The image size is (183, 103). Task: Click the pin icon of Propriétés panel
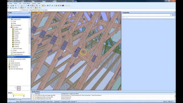pos(175,13)
